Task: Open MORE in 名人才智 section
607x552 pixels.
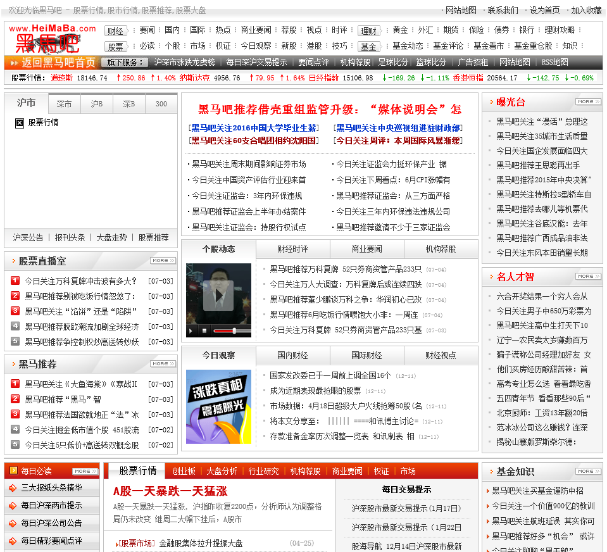Action: 589,277
